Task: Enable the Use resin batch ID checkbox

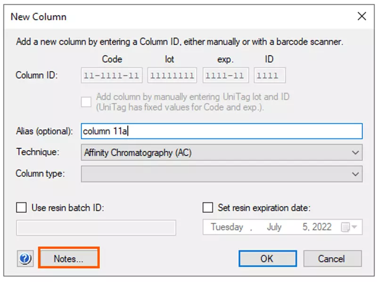Action: point(21,207)
